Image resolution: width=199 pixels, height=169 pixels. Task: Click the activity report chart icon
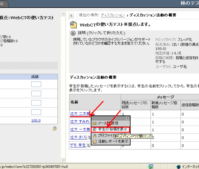point(95,142)
